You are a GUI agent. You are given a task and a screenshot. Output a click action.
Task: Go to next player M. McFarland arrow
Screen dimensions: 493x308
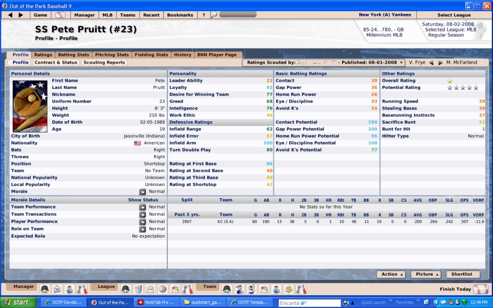441,63
